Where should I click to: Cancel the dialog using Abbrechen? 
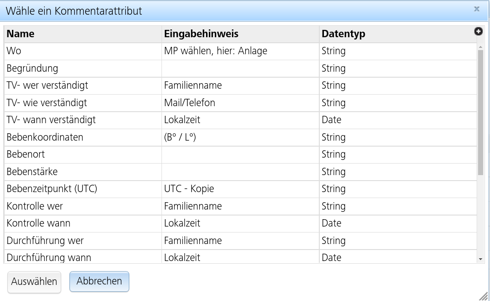coord(99,282)
